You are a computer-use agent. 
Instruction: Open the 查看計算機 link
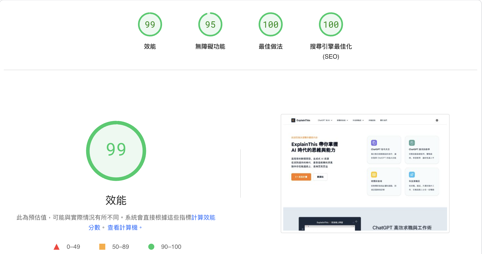tap(124, 227)
